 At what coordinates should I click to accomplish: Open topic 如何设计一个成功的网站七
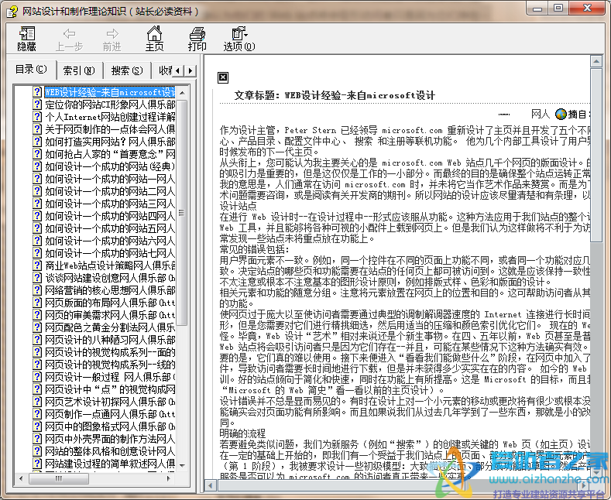[110, 254]
